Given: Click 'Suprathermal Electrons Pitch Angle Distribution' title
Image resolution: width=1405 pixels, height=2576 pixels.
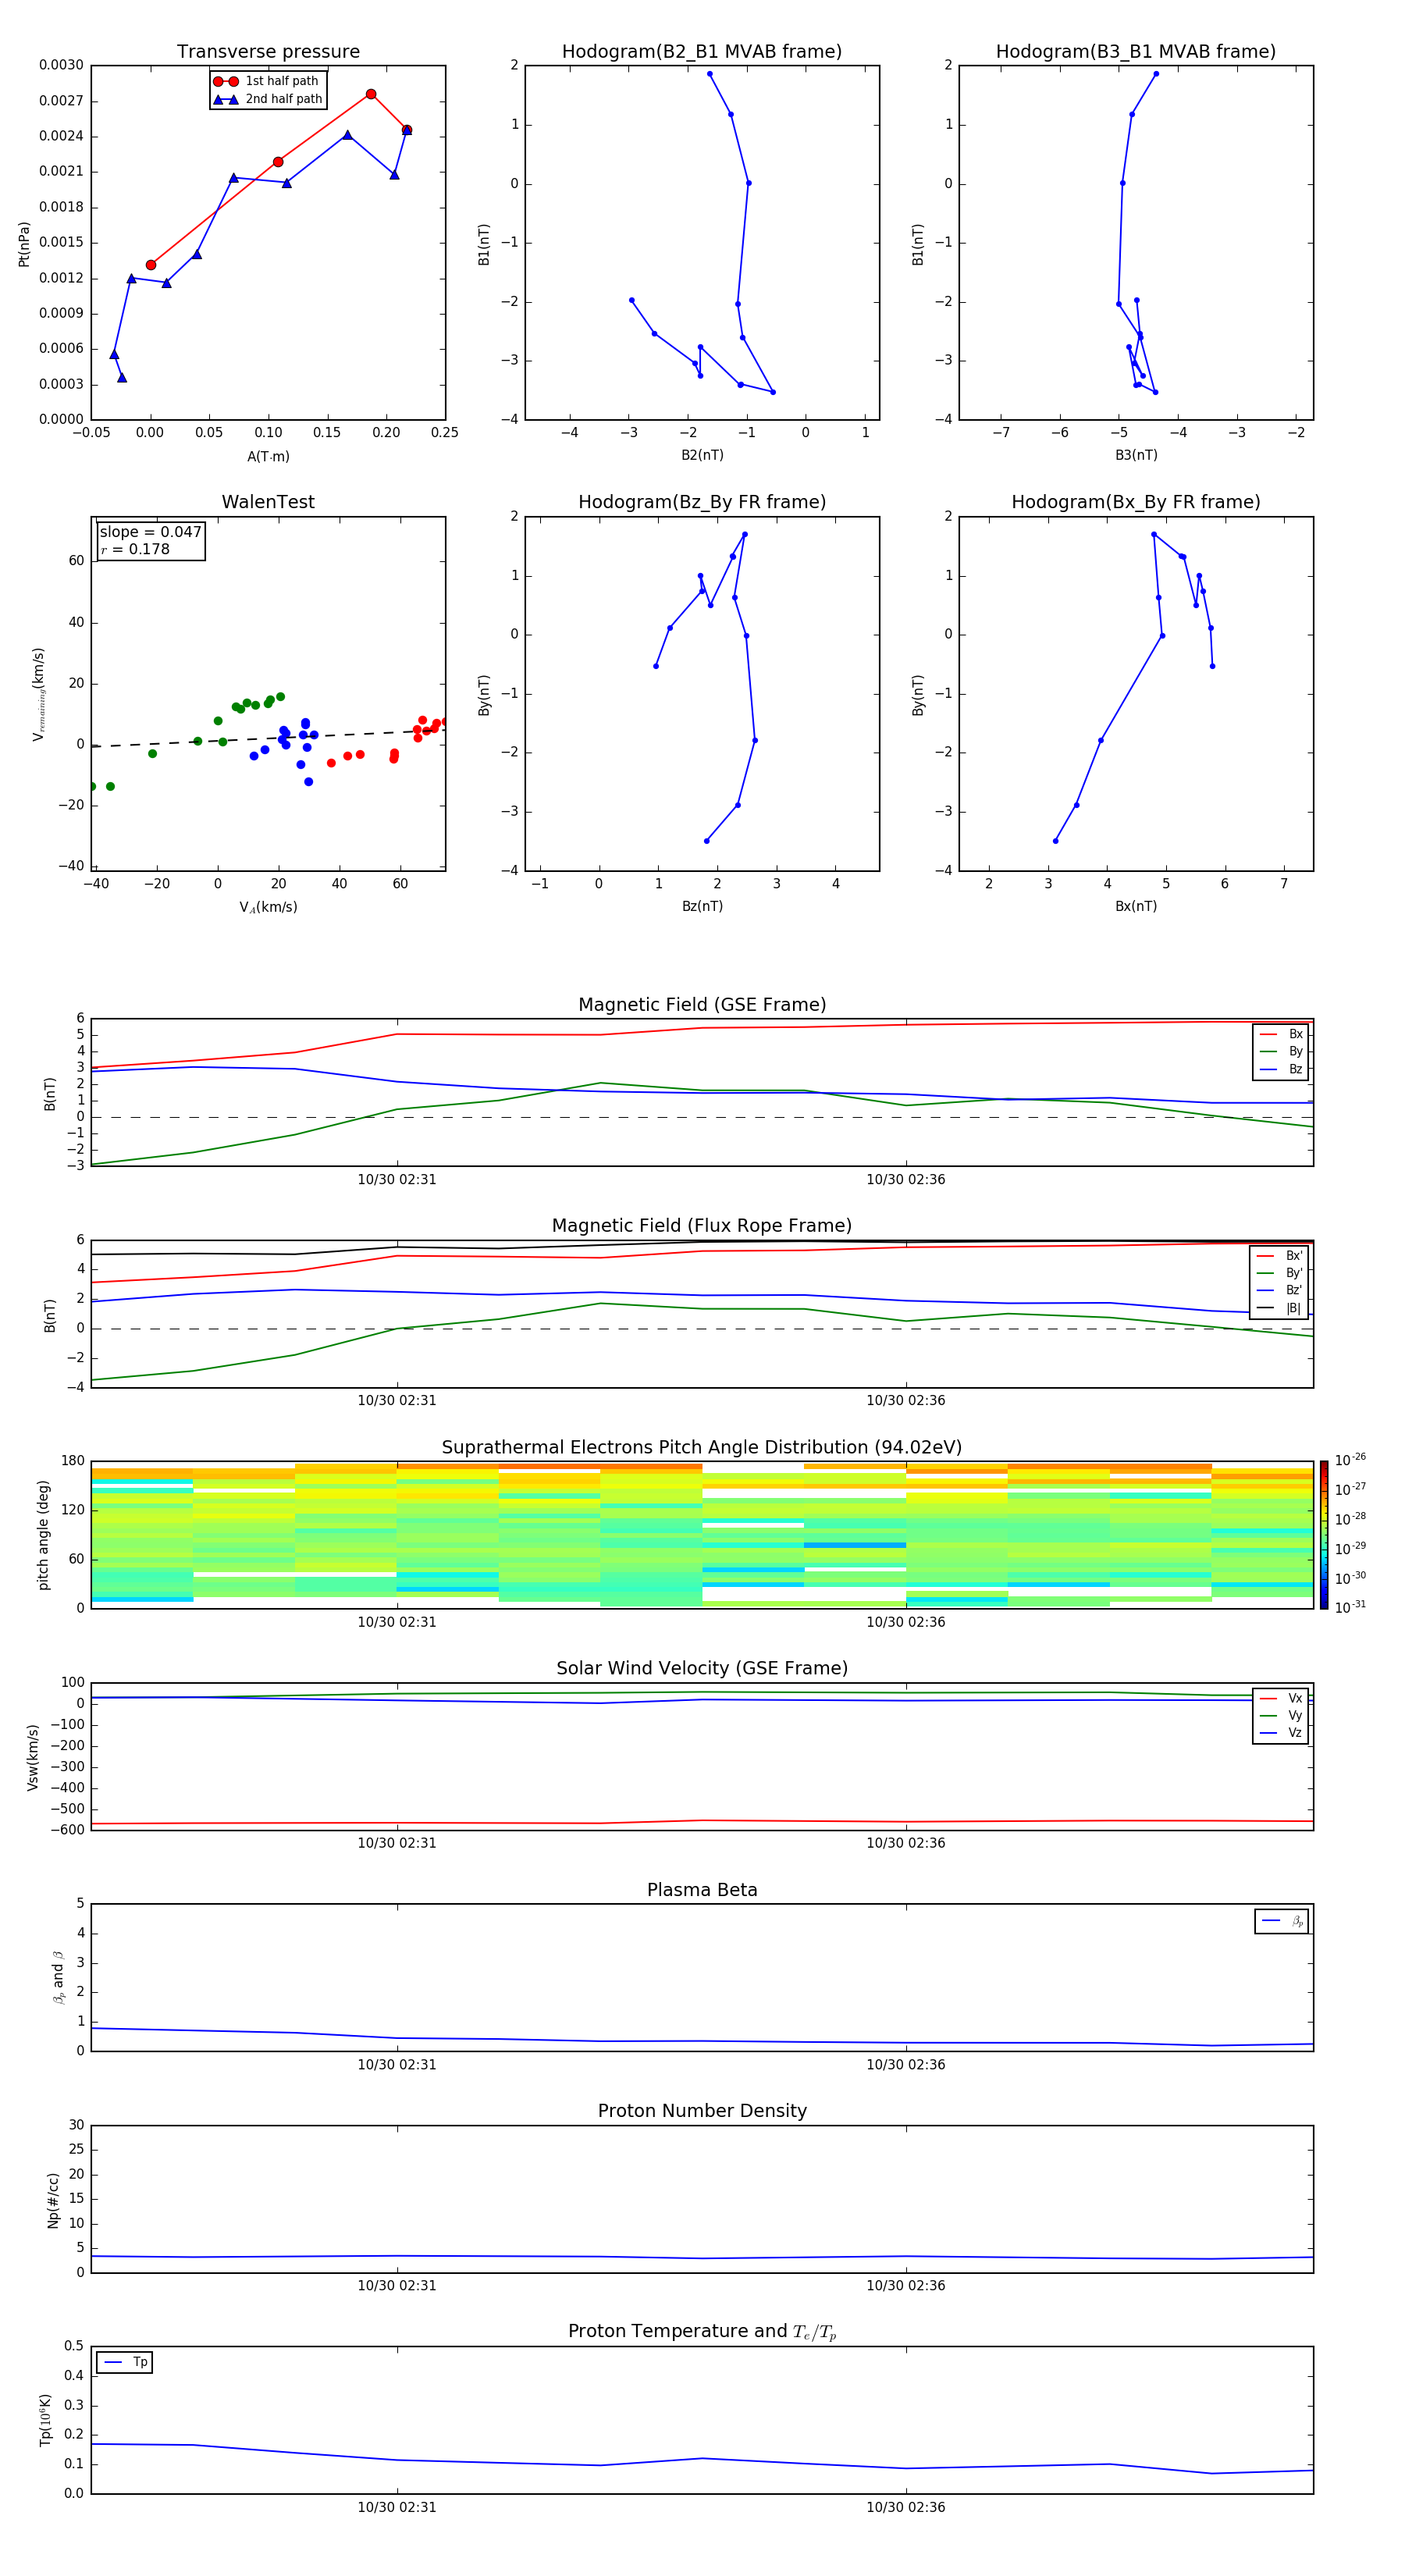Looking at the screenshot, I should (x=702, y=1448).
